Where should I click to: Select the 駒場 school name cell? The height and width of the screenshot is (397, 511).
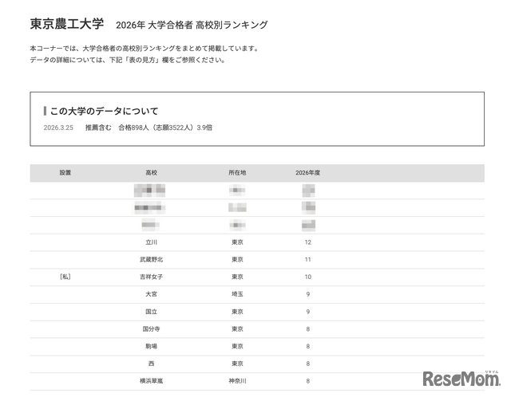(151, 346)
